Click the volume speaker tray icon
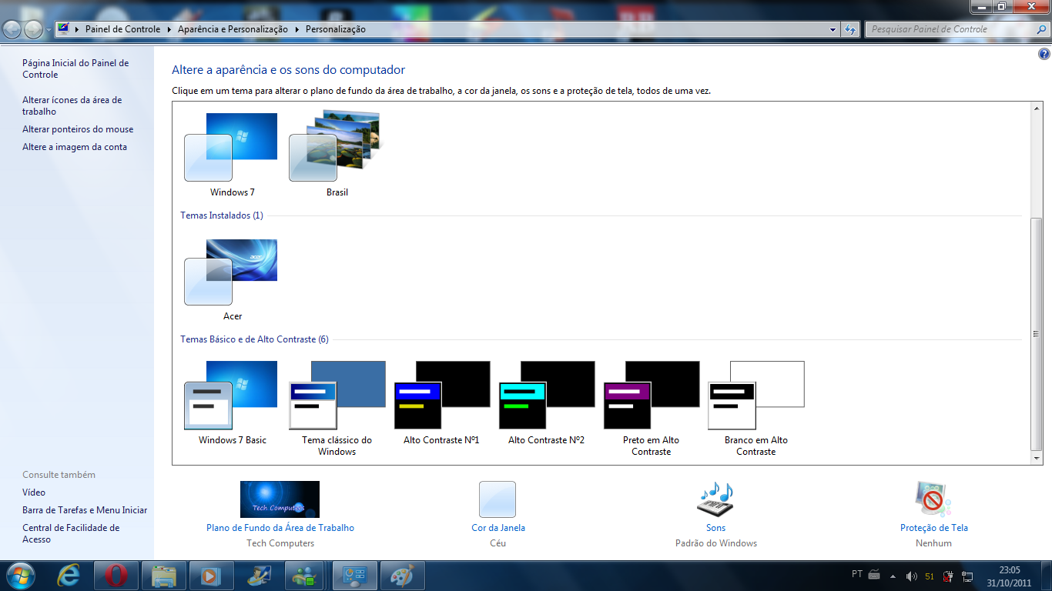 tap(912, 576)
